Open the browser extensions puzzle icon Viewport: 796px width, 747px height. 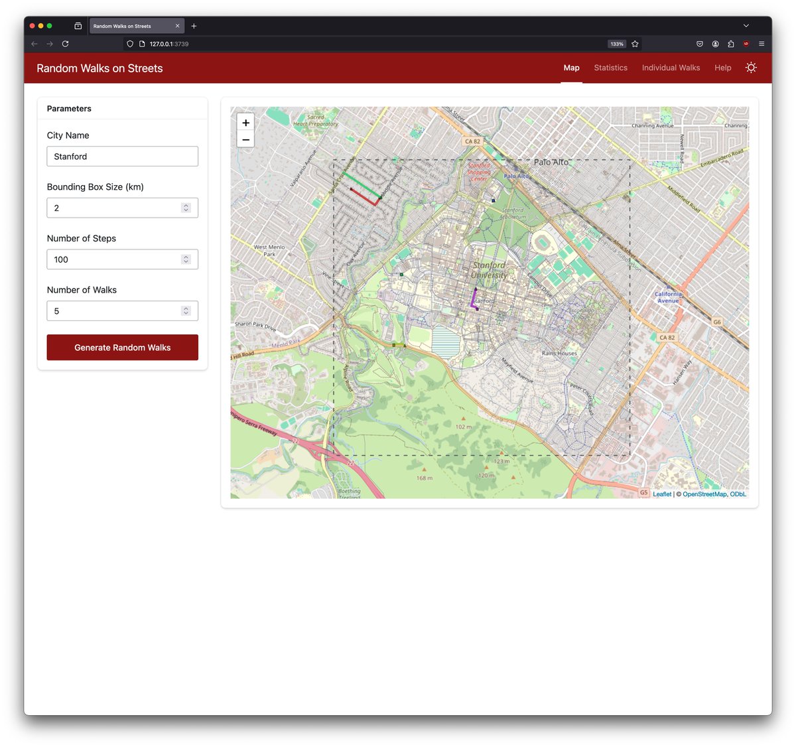tap(730, 44)
